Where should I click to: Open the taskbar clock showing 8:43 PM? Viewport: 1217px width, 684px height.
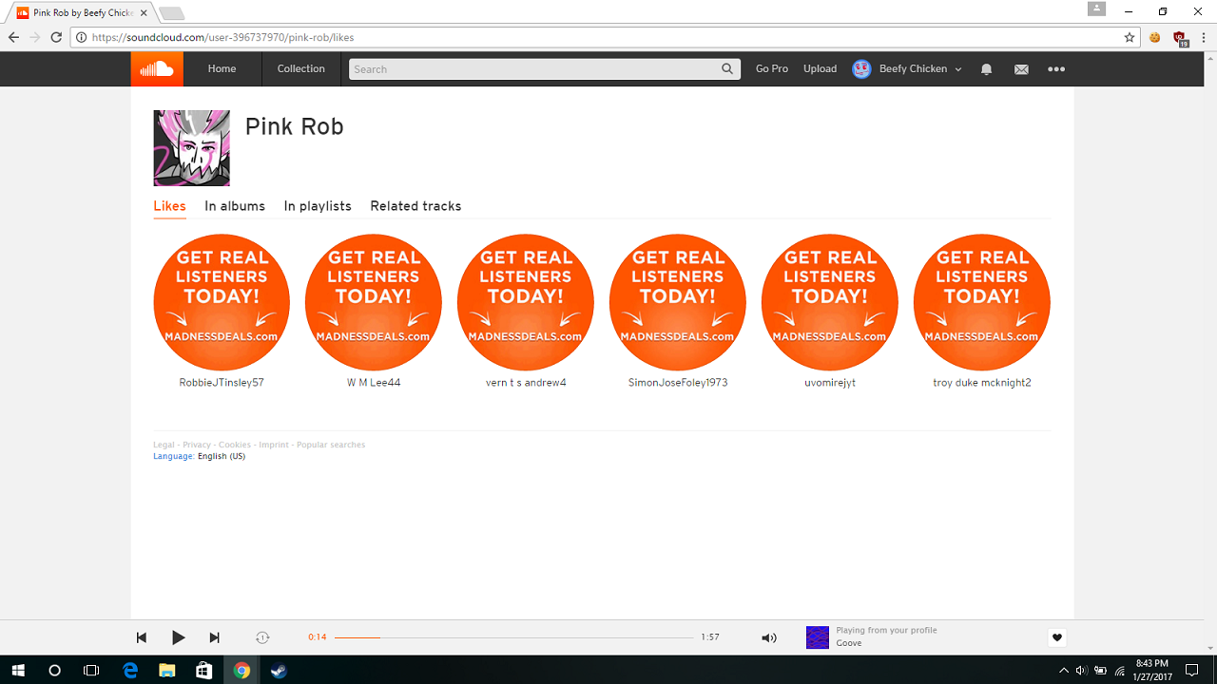[x=1151, y=670]
